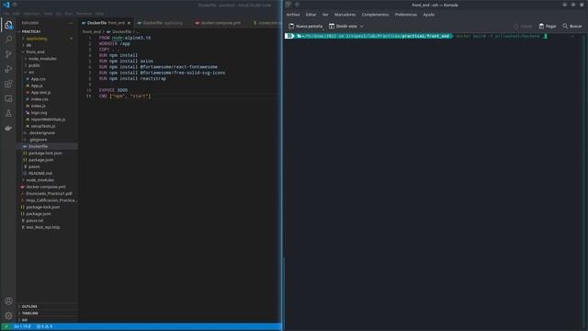Open the Preferencias menu in Konsole
The height and width of the screenshot is (331, 588).
[406, 15]
